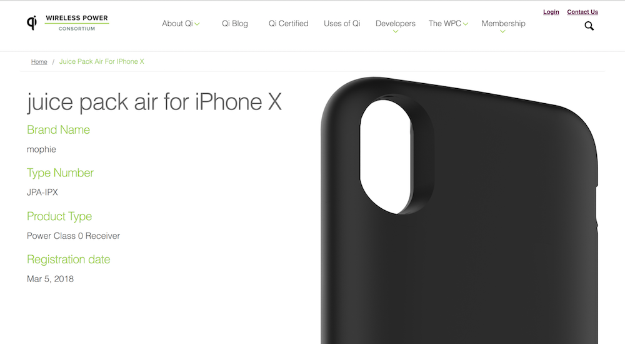Viewport: 625px width, 344px height.
Task: Expand The WPC dropdown chevron
Action: pos(465,24)
